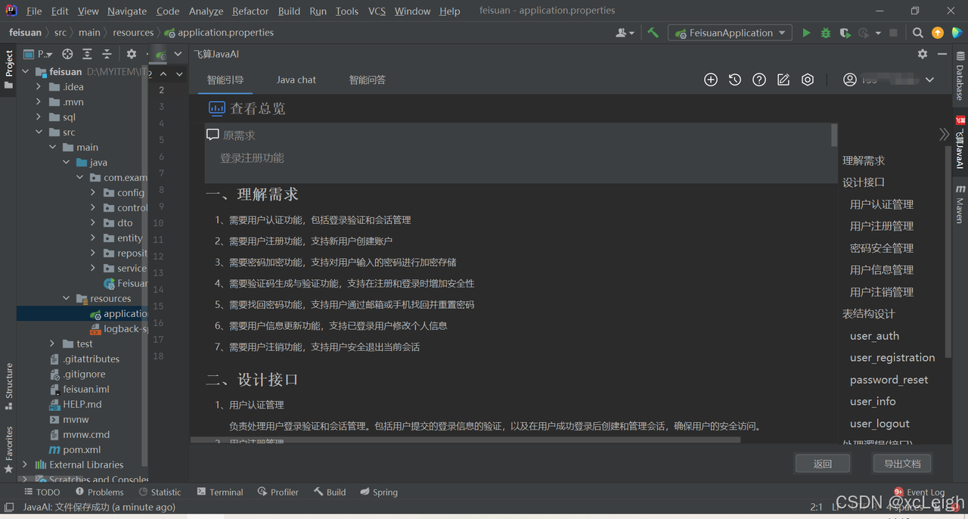Open Search Everywhere with the magnifier icon
The image size is (968, 519).
click(917, 33)
